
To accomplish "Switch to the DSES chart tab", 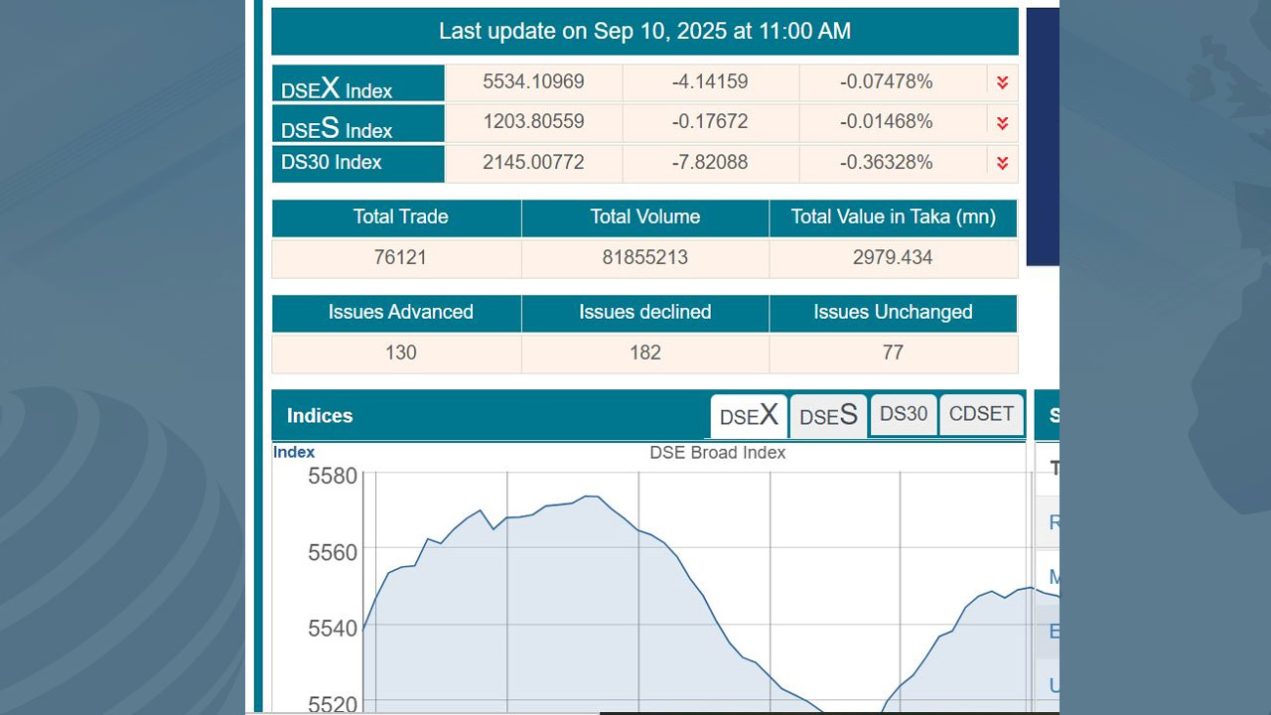I will 828,416.
